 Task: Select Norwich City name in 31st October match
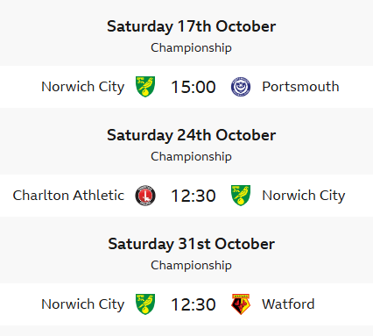click(83, 304)
